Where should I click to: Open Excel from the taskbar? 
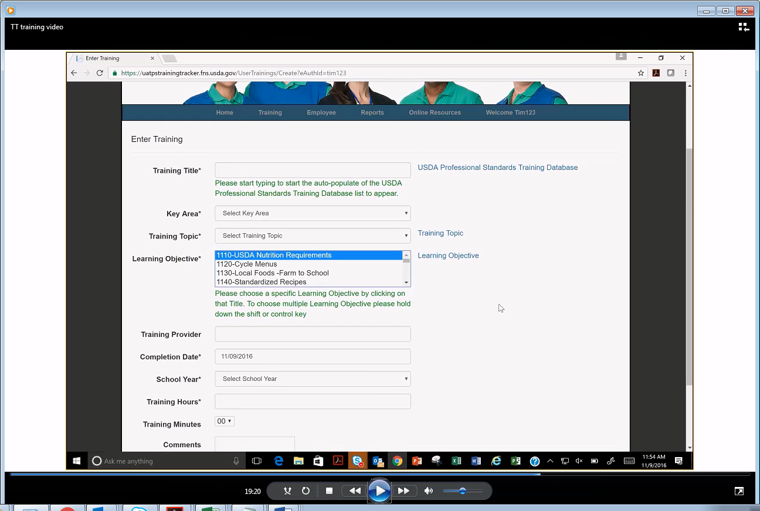456,461
